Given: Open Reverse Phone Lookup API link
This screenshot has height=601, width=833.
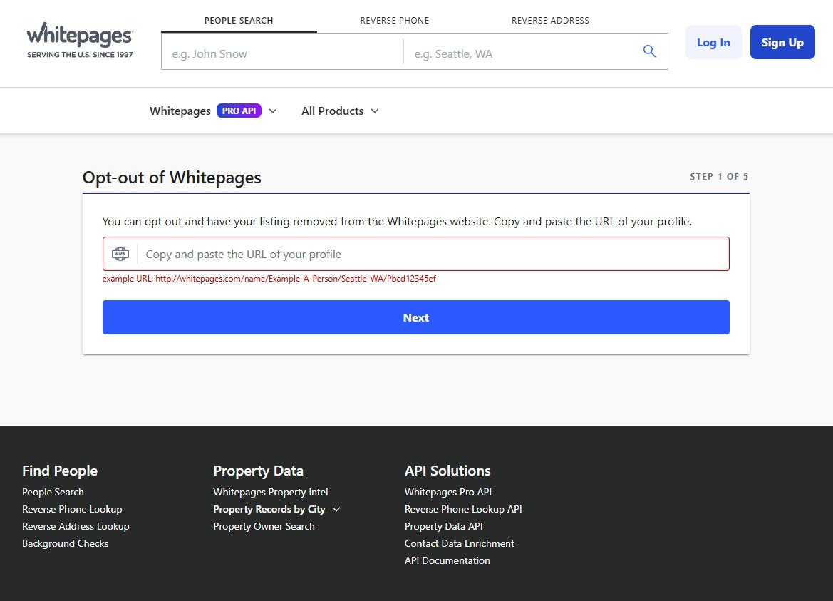Looking at the screenshot, I should [x=463, y=509].
